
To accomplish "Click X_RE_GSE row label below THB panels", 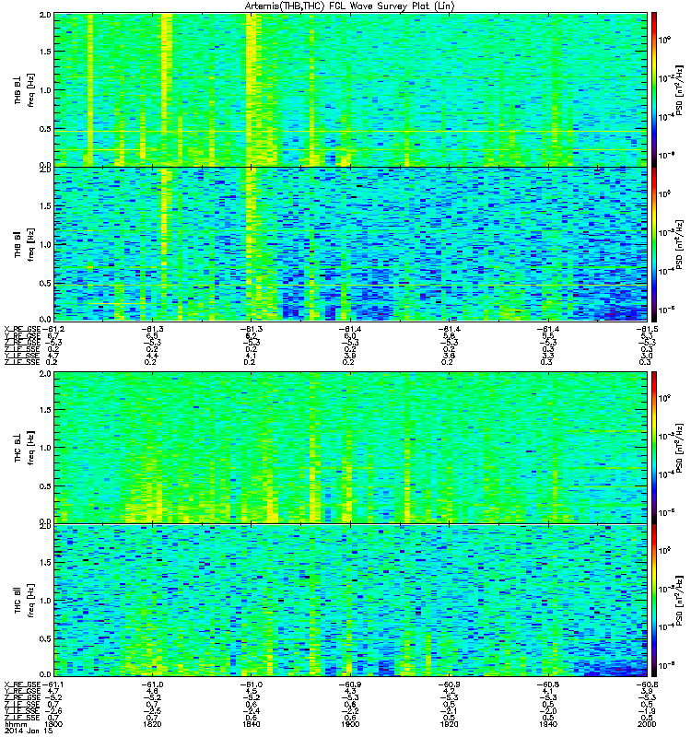I will 22,329.
